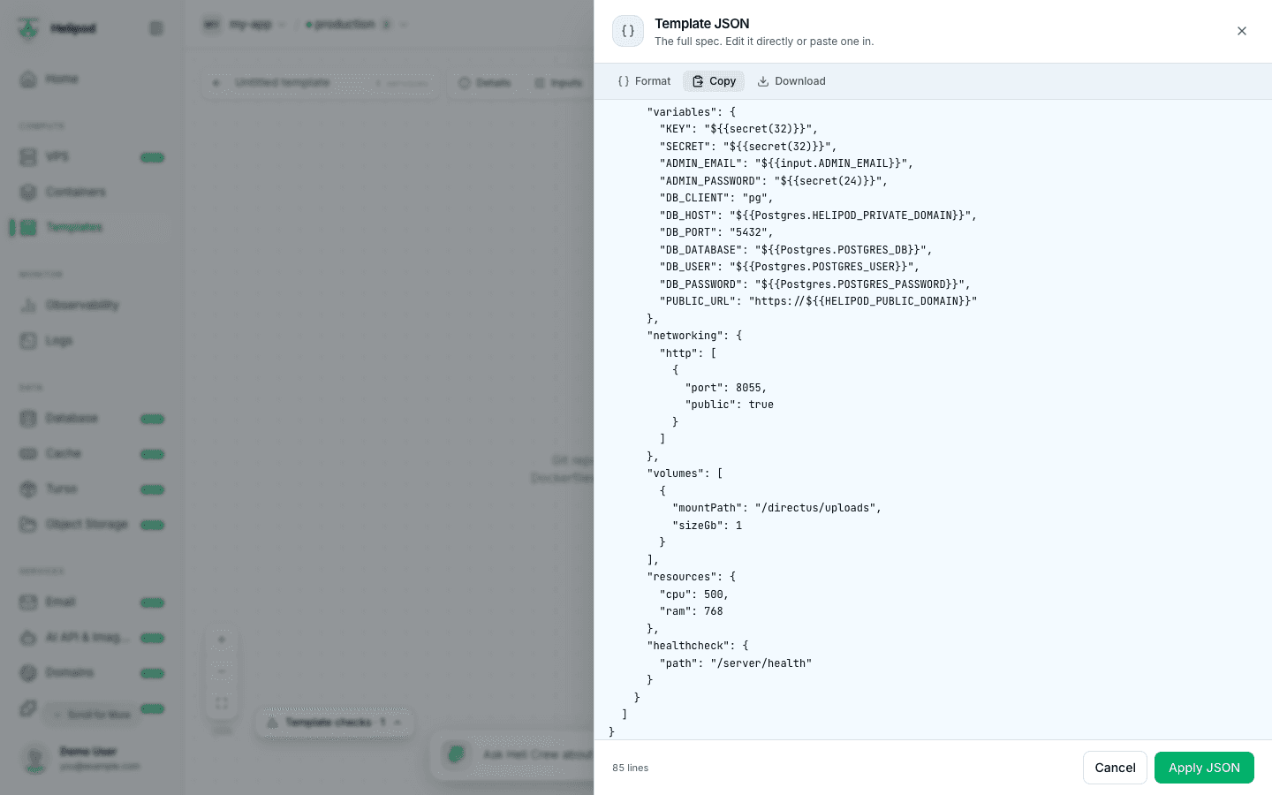Click the "85 lines" counter text

(x=631, y=768)
